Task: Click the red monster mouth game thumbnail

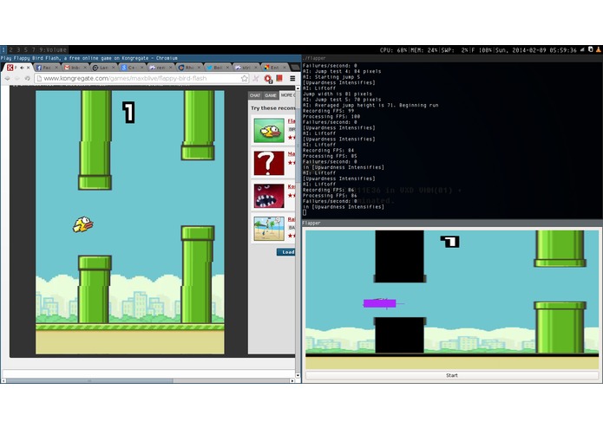Action: (269, 196)
